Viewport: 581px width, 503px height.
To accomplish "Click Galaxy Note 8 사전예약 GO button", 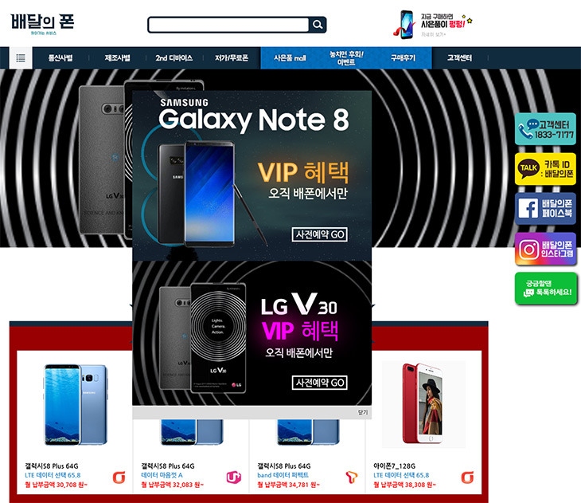I will [319, 234].
